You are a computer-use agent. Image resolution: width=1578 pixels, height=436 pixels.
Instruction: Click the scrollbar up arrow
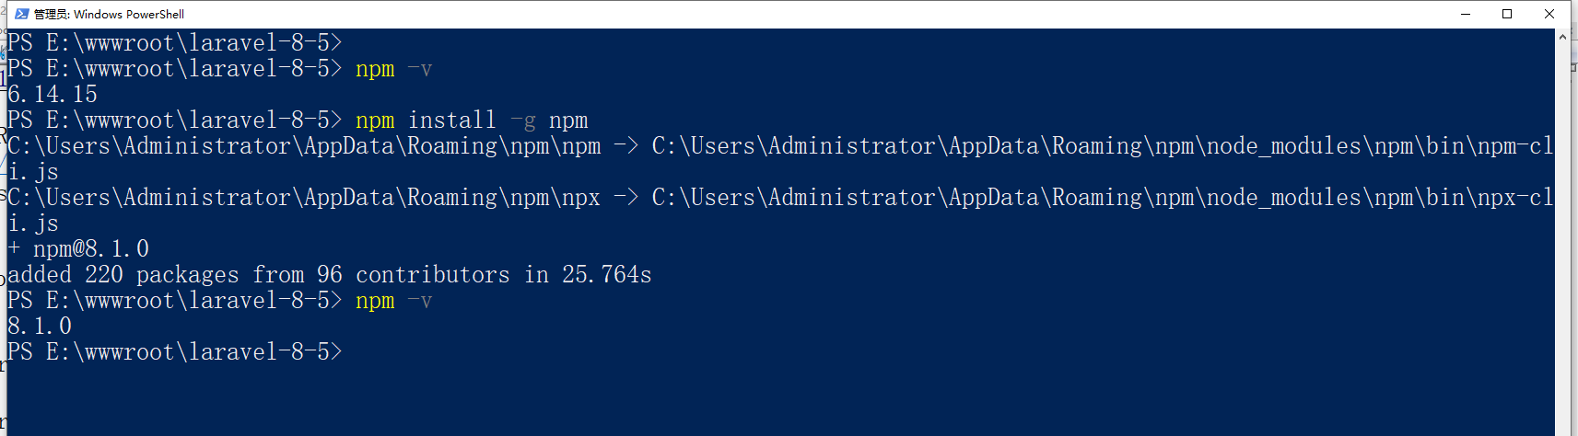click(x=1562, y=38)
